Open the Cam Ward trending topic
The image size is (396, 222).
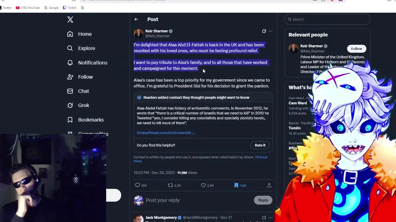(x=298, y=103)
